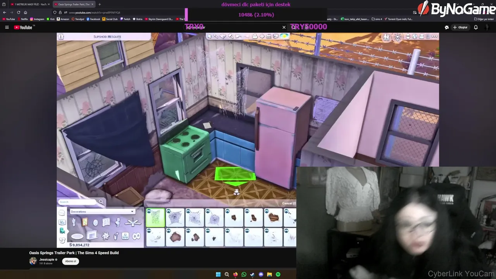Select the Rugs decoration subcategory
The image size is (496, 279).
pos(77,236)
